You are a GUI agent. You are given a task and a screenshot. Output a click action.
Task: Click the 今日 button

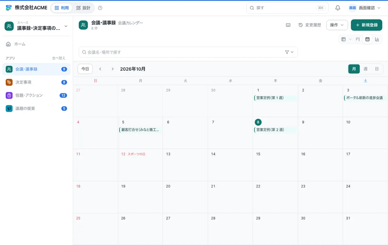coord(85,69)
